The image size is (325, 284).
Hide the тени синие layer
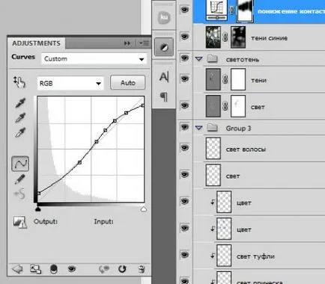(x=184, y=37)
